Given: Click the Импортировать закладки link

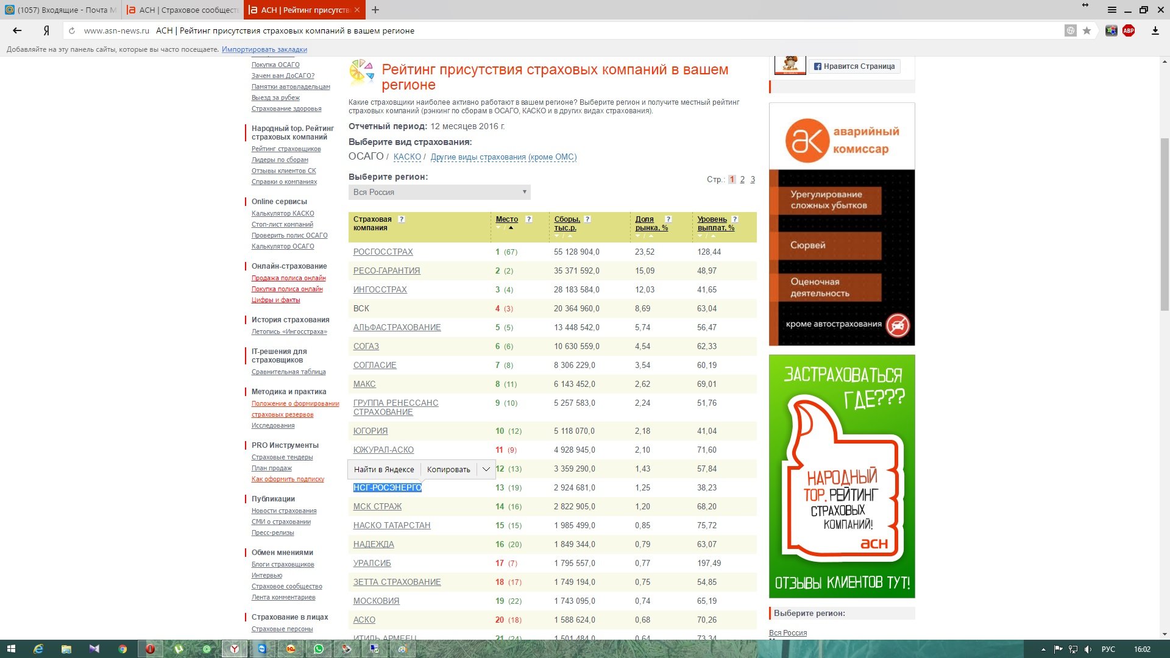Looking at the screenshot, I should 264,49.
